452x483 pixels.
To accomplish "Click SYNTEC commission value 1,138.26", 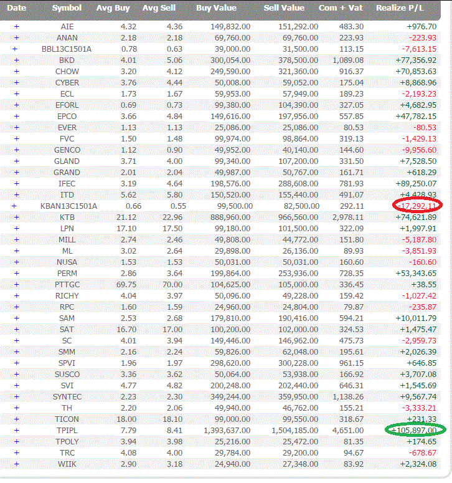I will click(348, 397).
